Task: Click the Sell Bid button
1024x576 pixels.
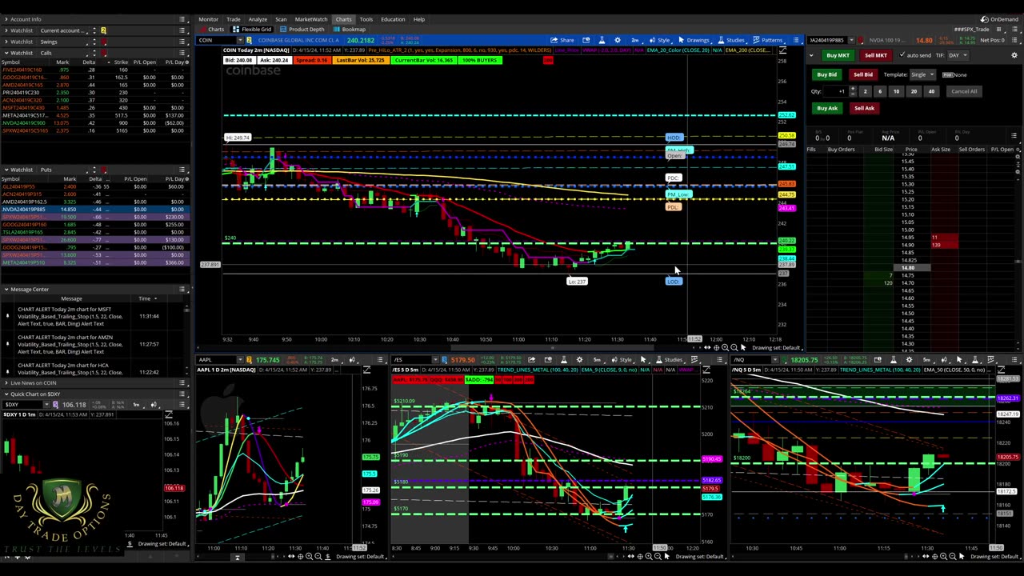Action: [x=862, y=74]
